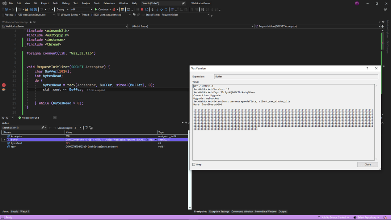Click the Close button in Text Visualizer
Image resolution: width=391 pixels, height=220 pixels.
pos(367,164)
